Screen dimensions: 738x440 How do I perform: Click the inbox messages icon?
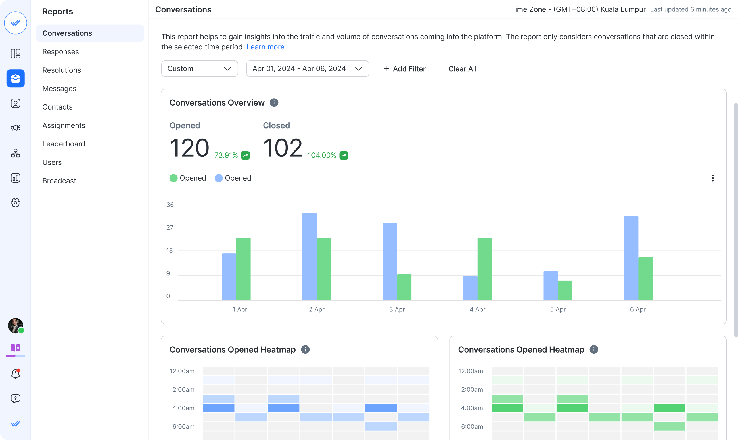click(15, 79)
